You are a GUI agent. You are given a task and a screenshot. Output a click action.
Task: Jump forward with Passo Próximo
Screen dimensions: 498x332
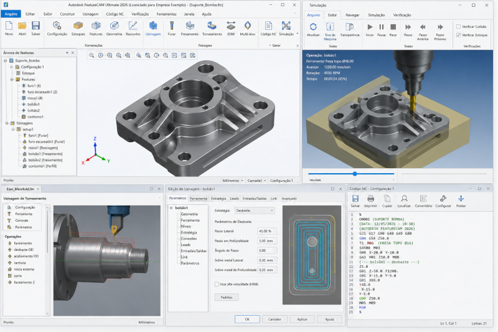(x=440, y=27)
